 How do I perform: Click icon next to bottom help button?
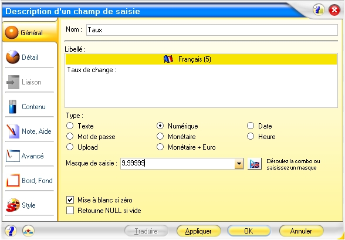tap(28, 231)
